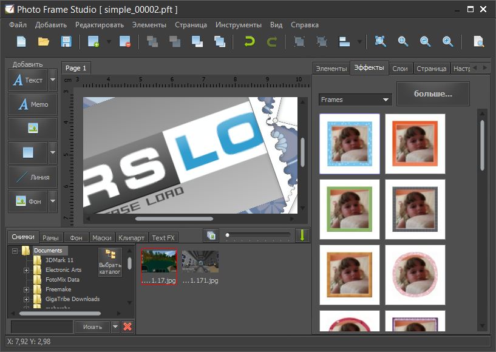This screenshot has width=496, height=352.
Task: Click the green download arrow icon
Action: point(302,235)
